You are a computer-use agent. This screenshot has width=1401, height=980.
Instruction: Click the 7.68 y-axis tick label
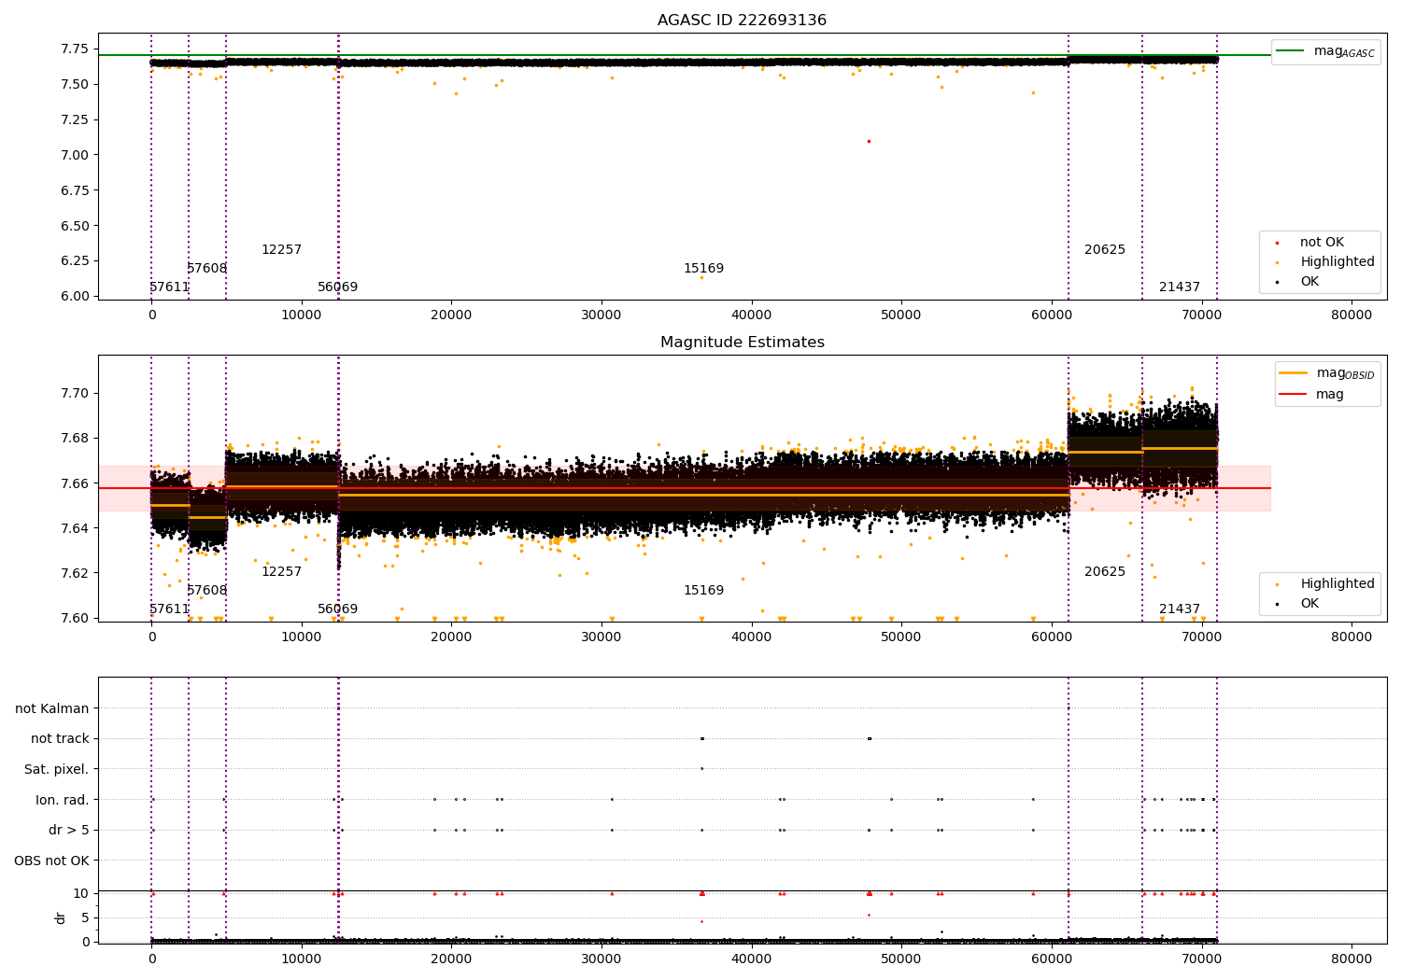pyautogui.click(x=74, y=439)
